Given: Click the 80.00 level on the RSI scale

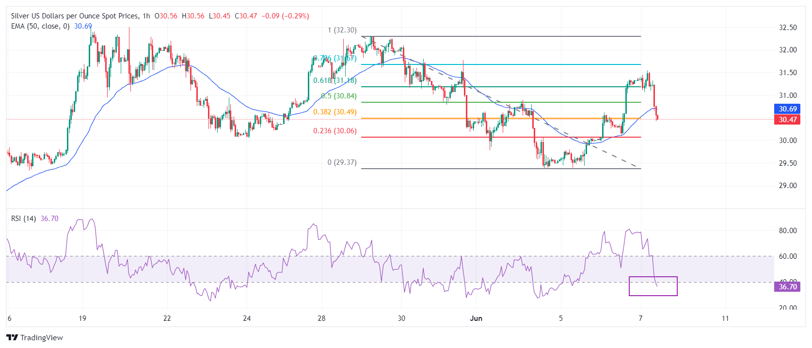Looking at the screenshot, I should click(x=788, y=231).
